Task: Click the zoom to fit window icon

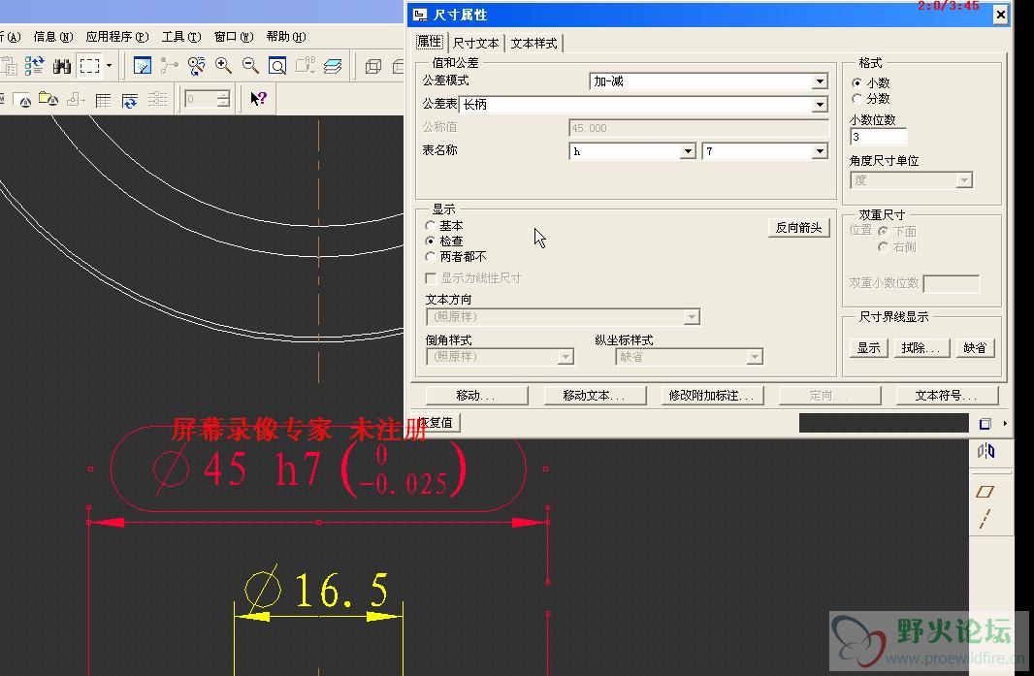Action: pos(277,66)
